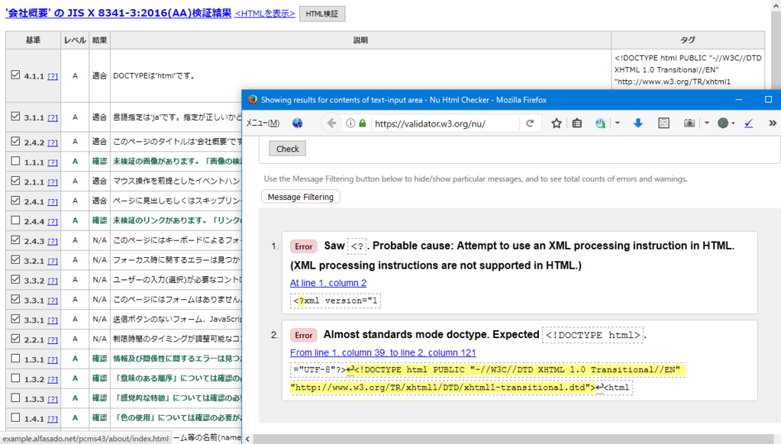This screenshot has width=781, height=444.
Task: Click the blue checkmark extension icon
Action: [x=747, y=122]
